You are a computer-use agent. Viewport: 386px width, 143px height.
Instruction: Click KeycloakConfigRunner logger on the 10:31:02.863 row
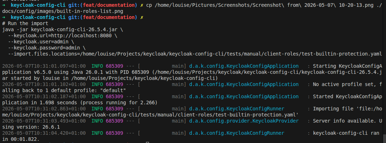(237, 109)
